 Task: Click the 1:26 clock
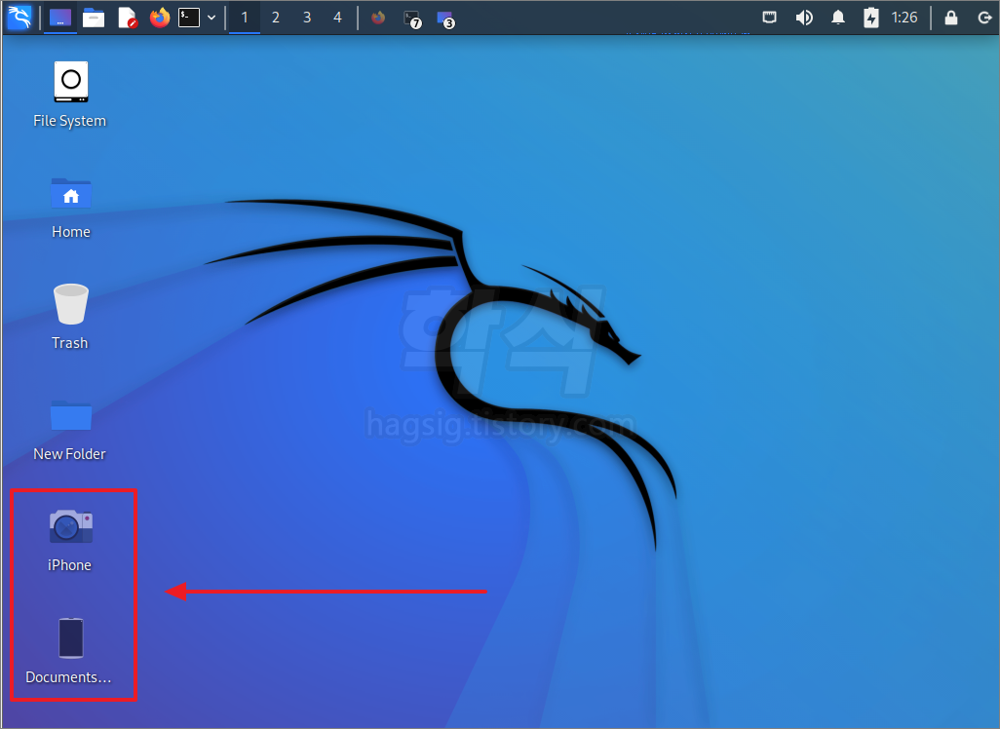pyautogui.click(x=904, y=18)
